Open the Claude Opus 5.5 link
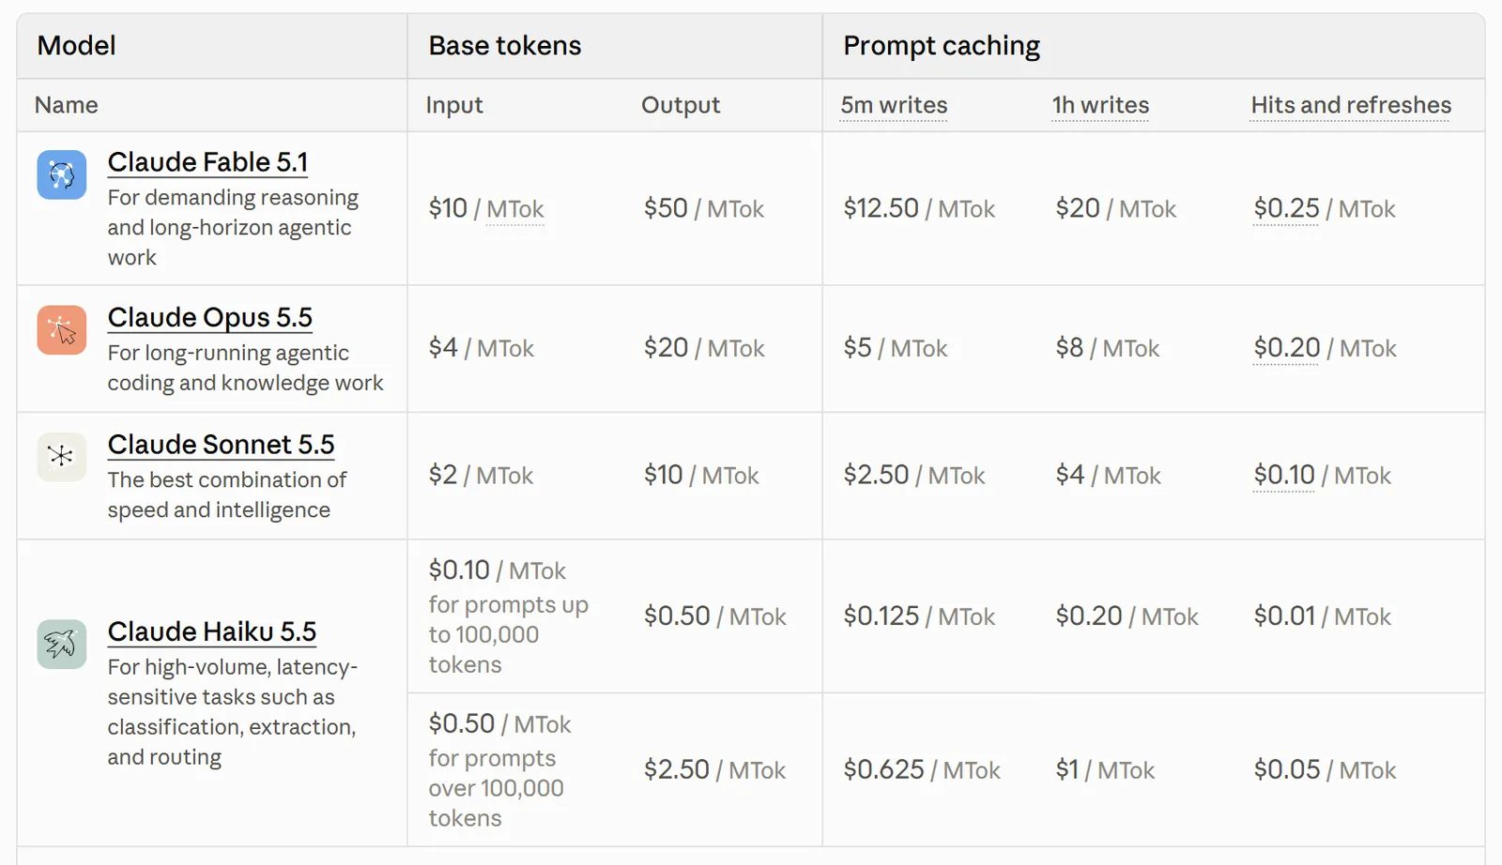 pyautogui.click(x=210, y=318)
